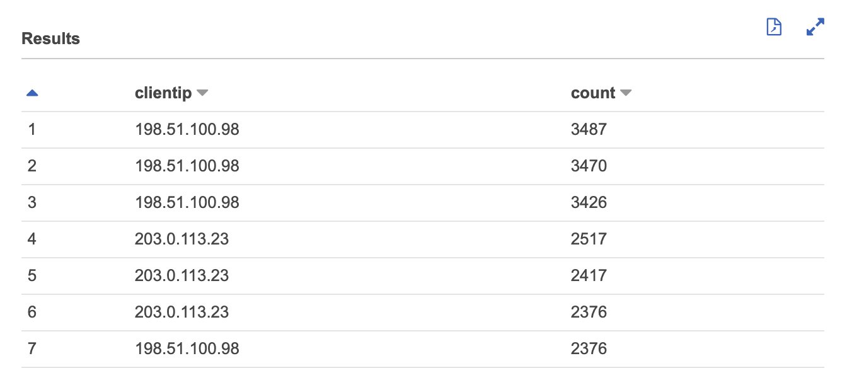Select row 4 with IP 203.0.113.23

tap(423, 239)
